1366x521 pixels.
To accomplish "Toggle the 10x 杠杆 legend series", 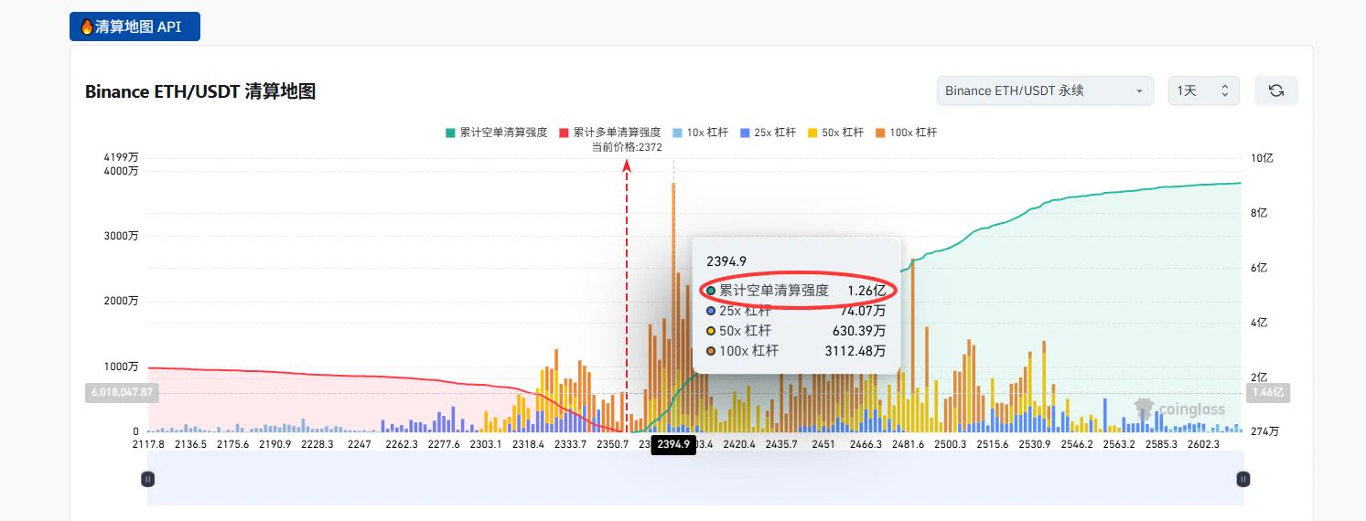I will (700, 133).
